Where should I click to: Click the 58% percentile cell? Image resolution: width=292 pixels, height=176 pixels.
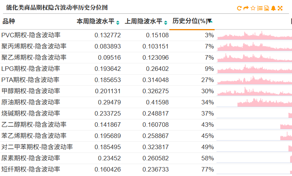click(x=208, y=158)
